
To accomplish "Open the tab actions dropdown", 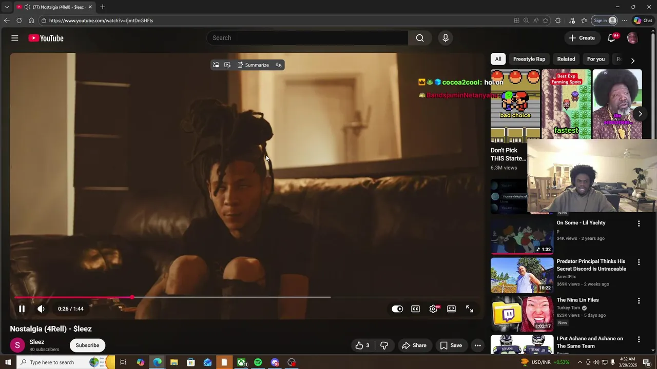I will click(x=7, y=7).
